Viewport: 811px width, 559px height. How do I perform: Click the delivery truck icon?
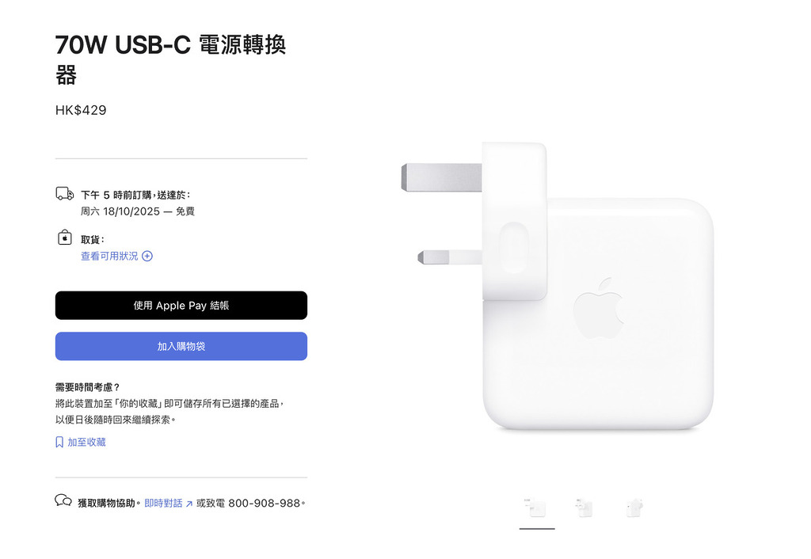[x=65, y=194]
